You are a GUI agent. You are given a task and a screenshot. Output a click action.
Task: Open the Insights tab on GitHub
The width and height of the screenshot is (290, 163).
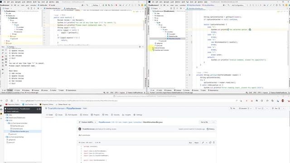click(126, 115)
